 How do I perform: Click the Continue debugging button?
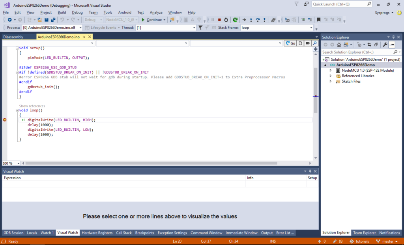(154, 19)
